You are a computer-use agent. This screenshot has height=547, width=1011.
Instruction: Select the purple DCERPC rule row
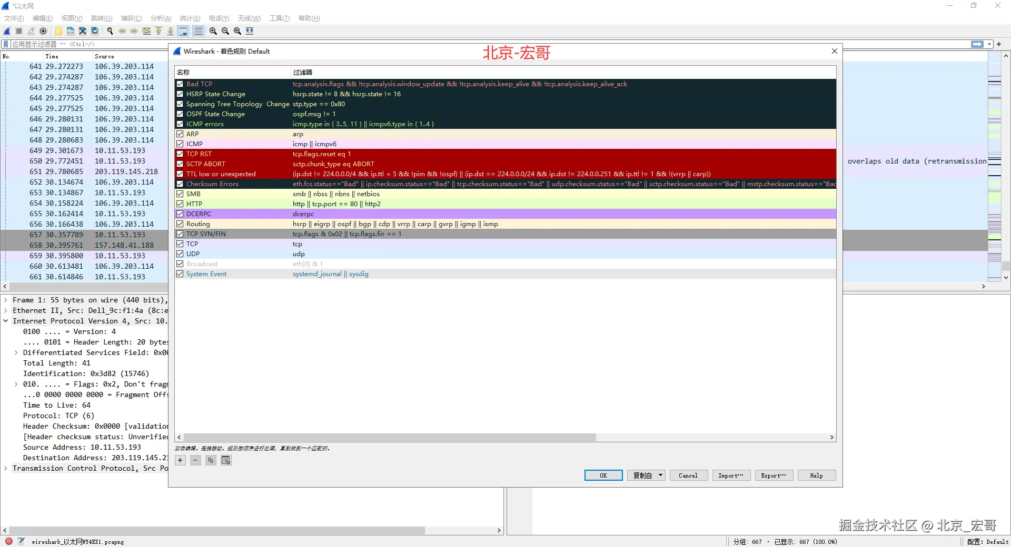tap(506, 214)
